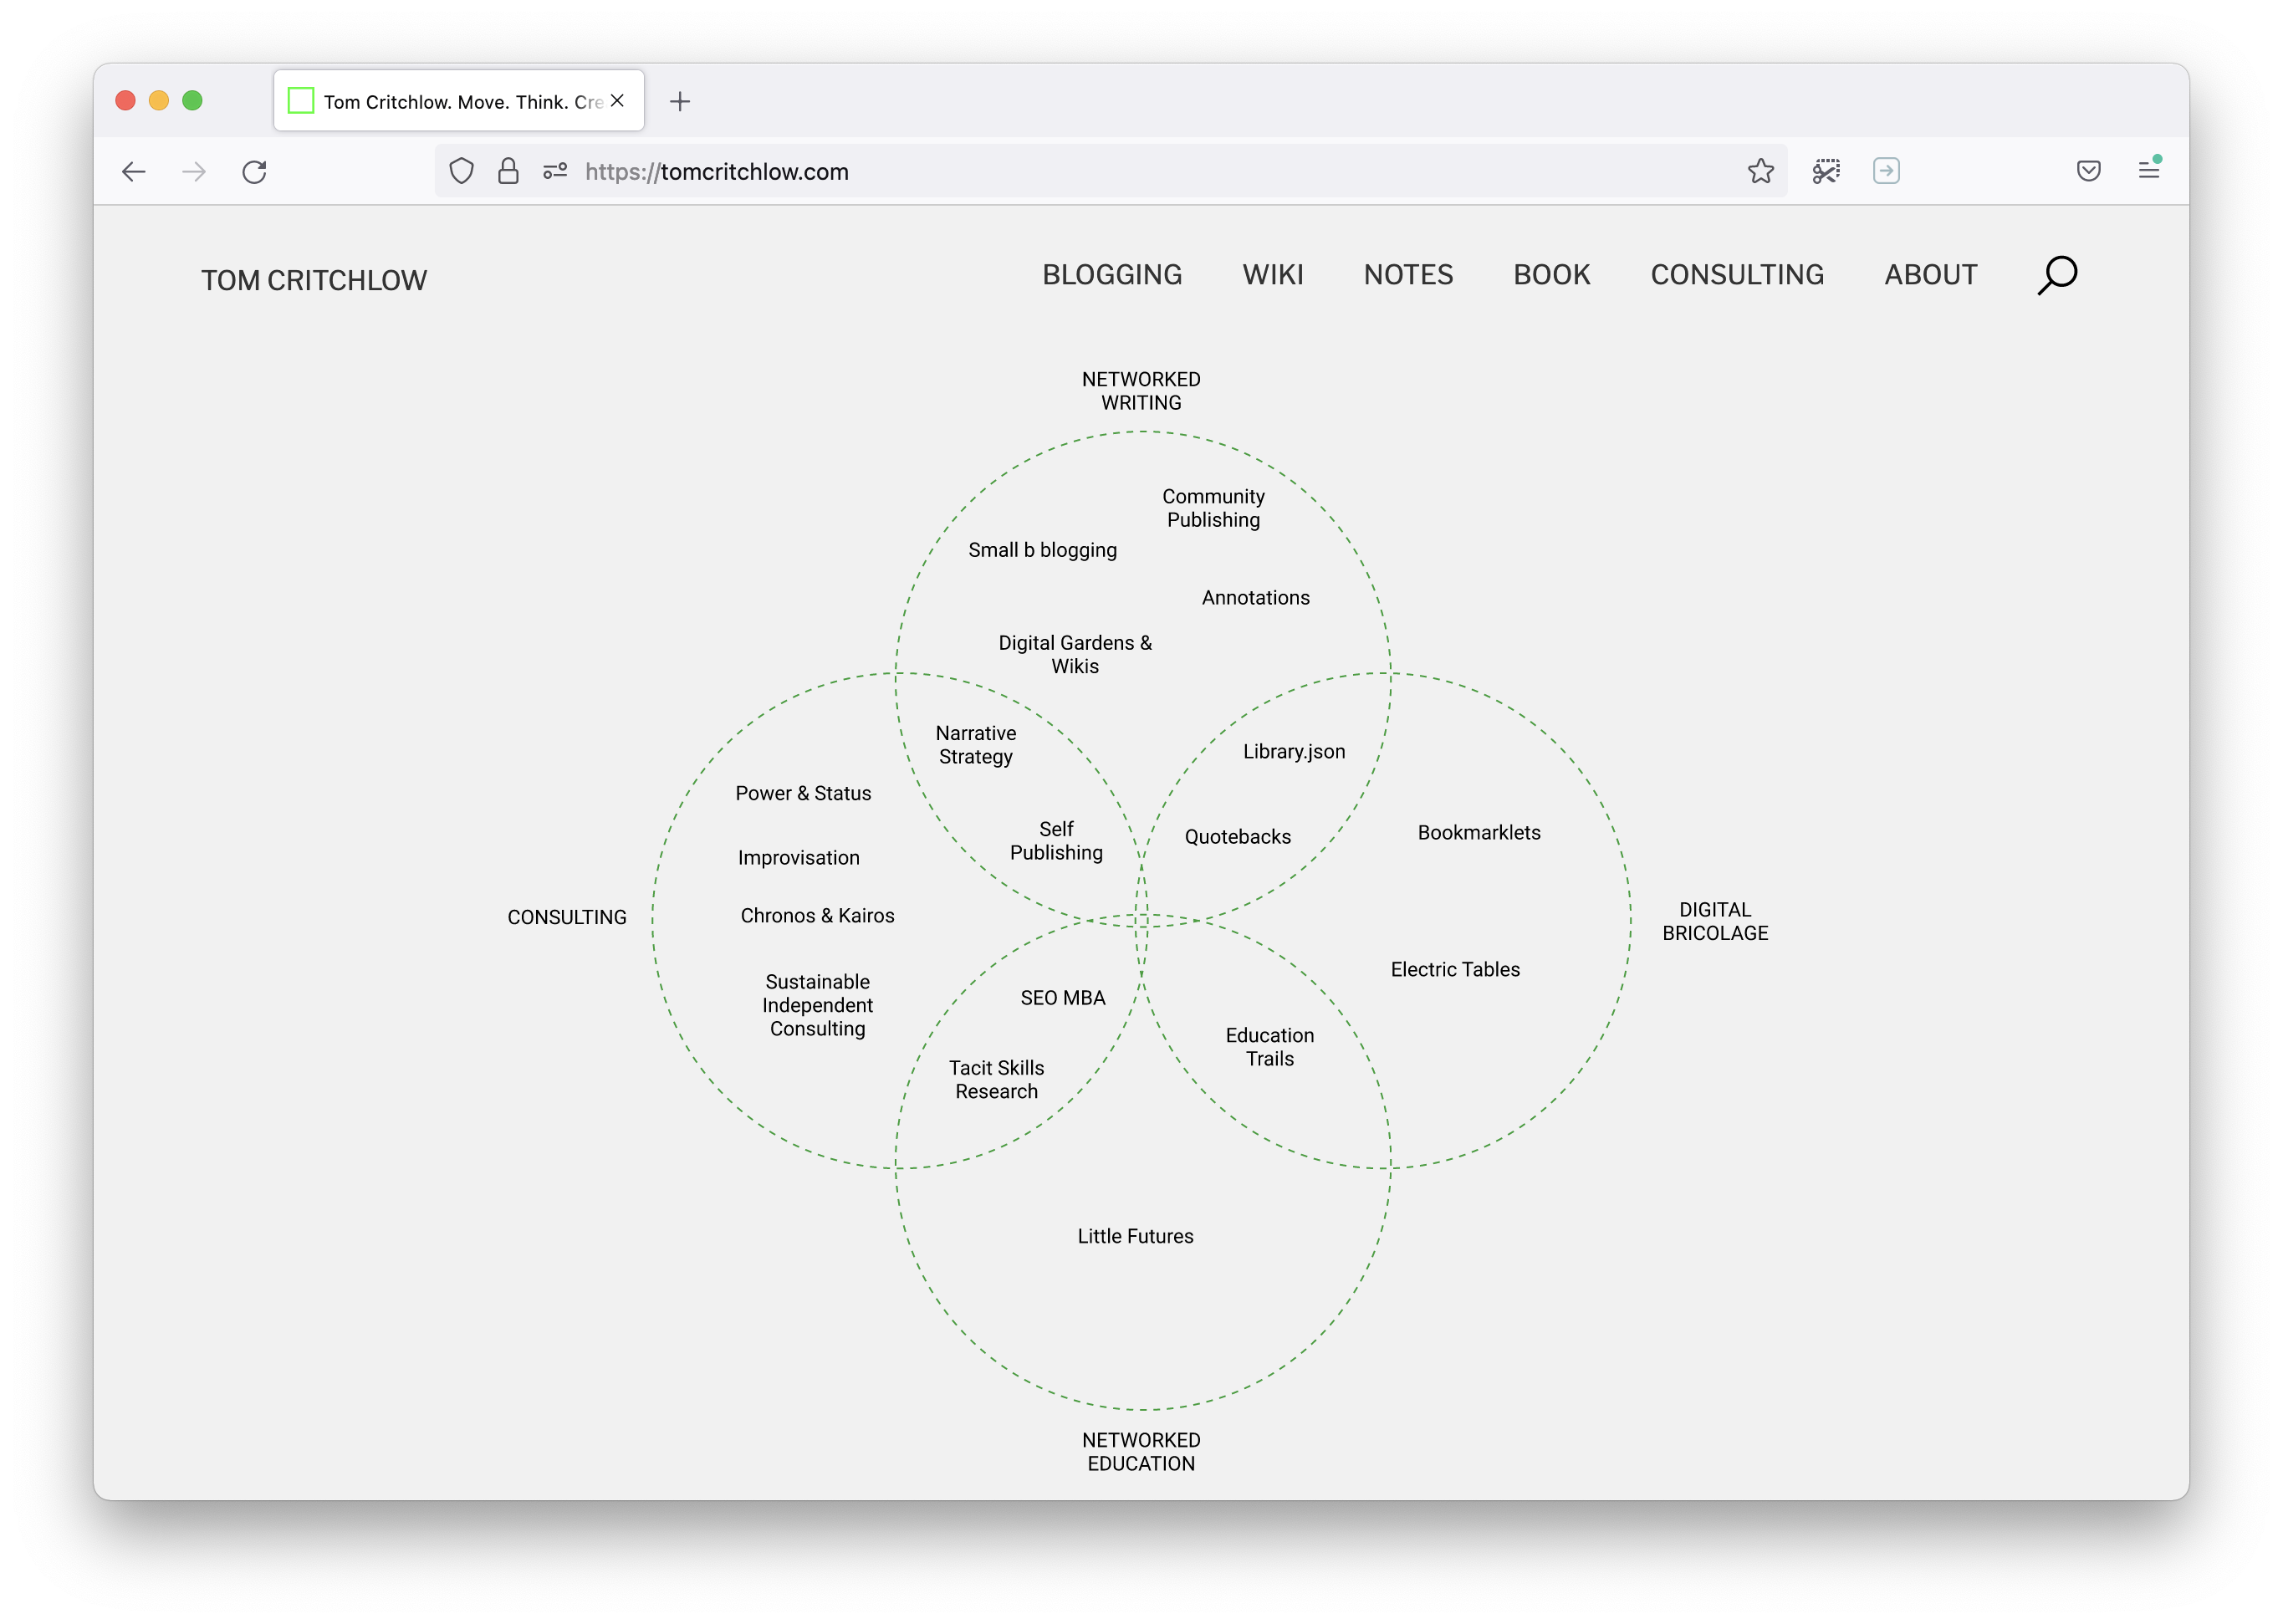Reload the page with the refresh icon
The height and width of the screenshot is (1624, 2283).
[254, 172]
